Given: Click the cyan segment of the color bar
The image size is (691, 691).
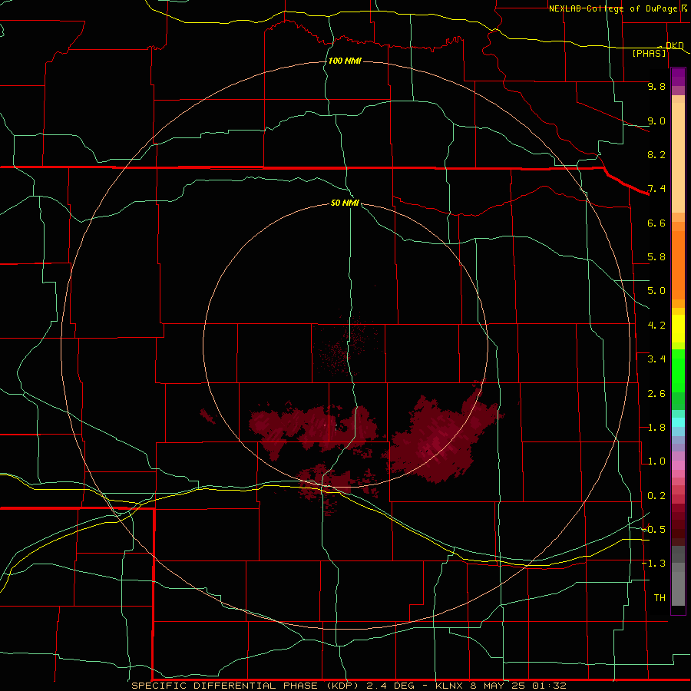Looking at the screenshot, I should pos(678,422).
